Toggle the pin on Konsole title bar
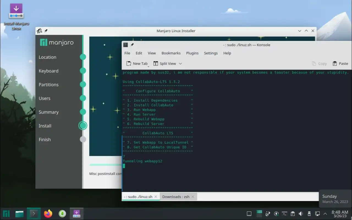Image resolution: width=352 pixels, height=220 pixels. (132, 45)
